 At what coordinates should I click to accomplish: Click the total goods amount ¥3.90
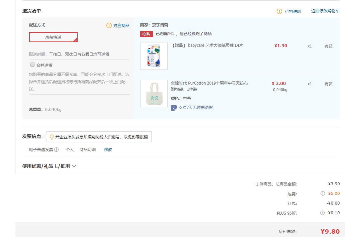pos(334,184)
